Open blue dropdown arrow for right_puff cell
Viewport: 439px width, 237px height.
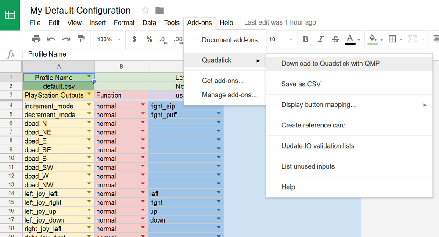pos(219,113)
